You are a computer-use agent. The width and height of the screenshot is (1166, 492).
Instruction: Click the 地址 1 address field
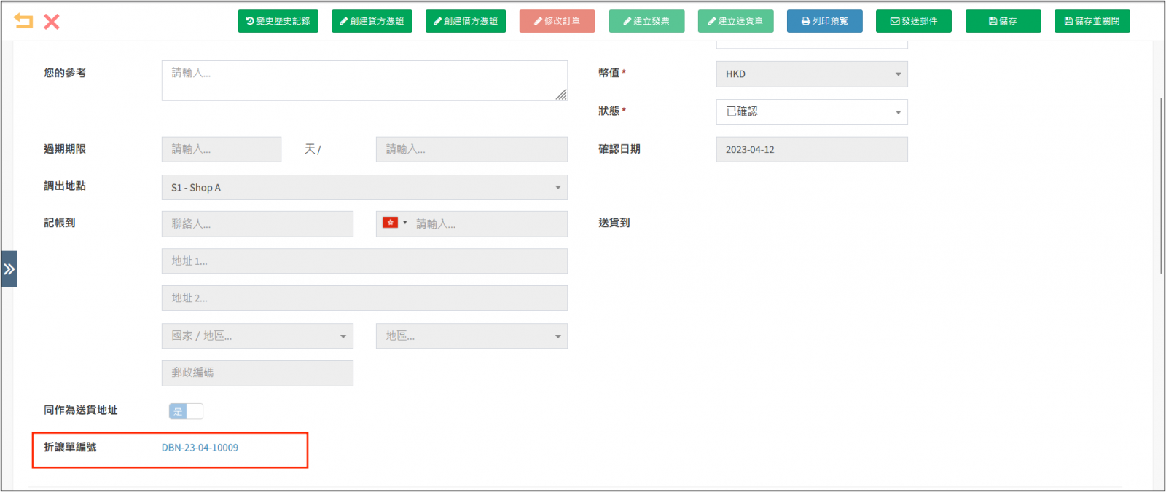coord(364,261)
